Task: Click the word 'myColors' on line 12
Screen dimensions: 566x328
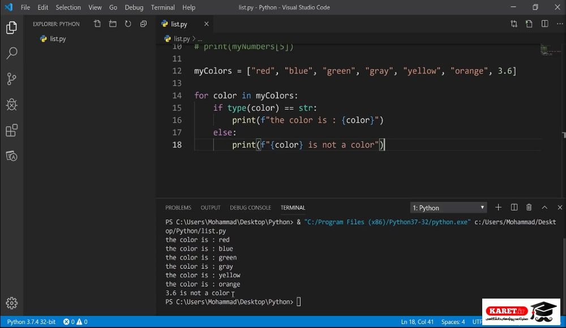Action: 213,71
